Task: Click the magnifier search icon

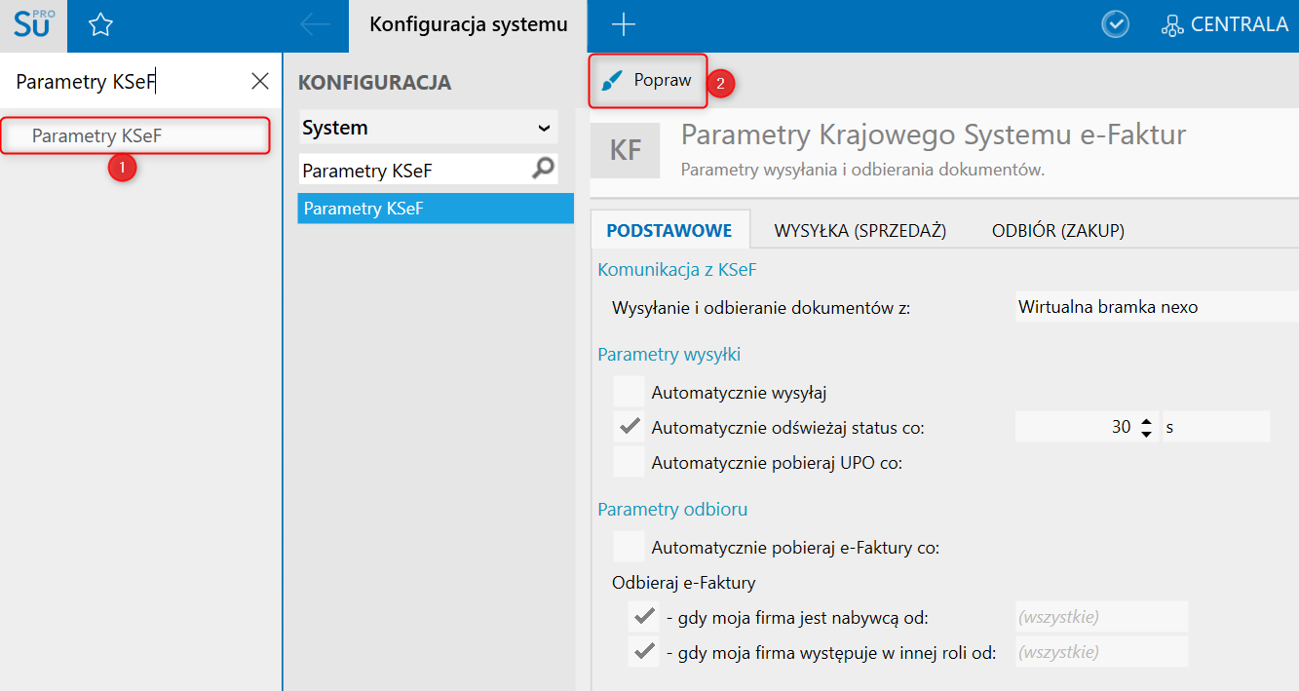Action: [x=543, y=170]
